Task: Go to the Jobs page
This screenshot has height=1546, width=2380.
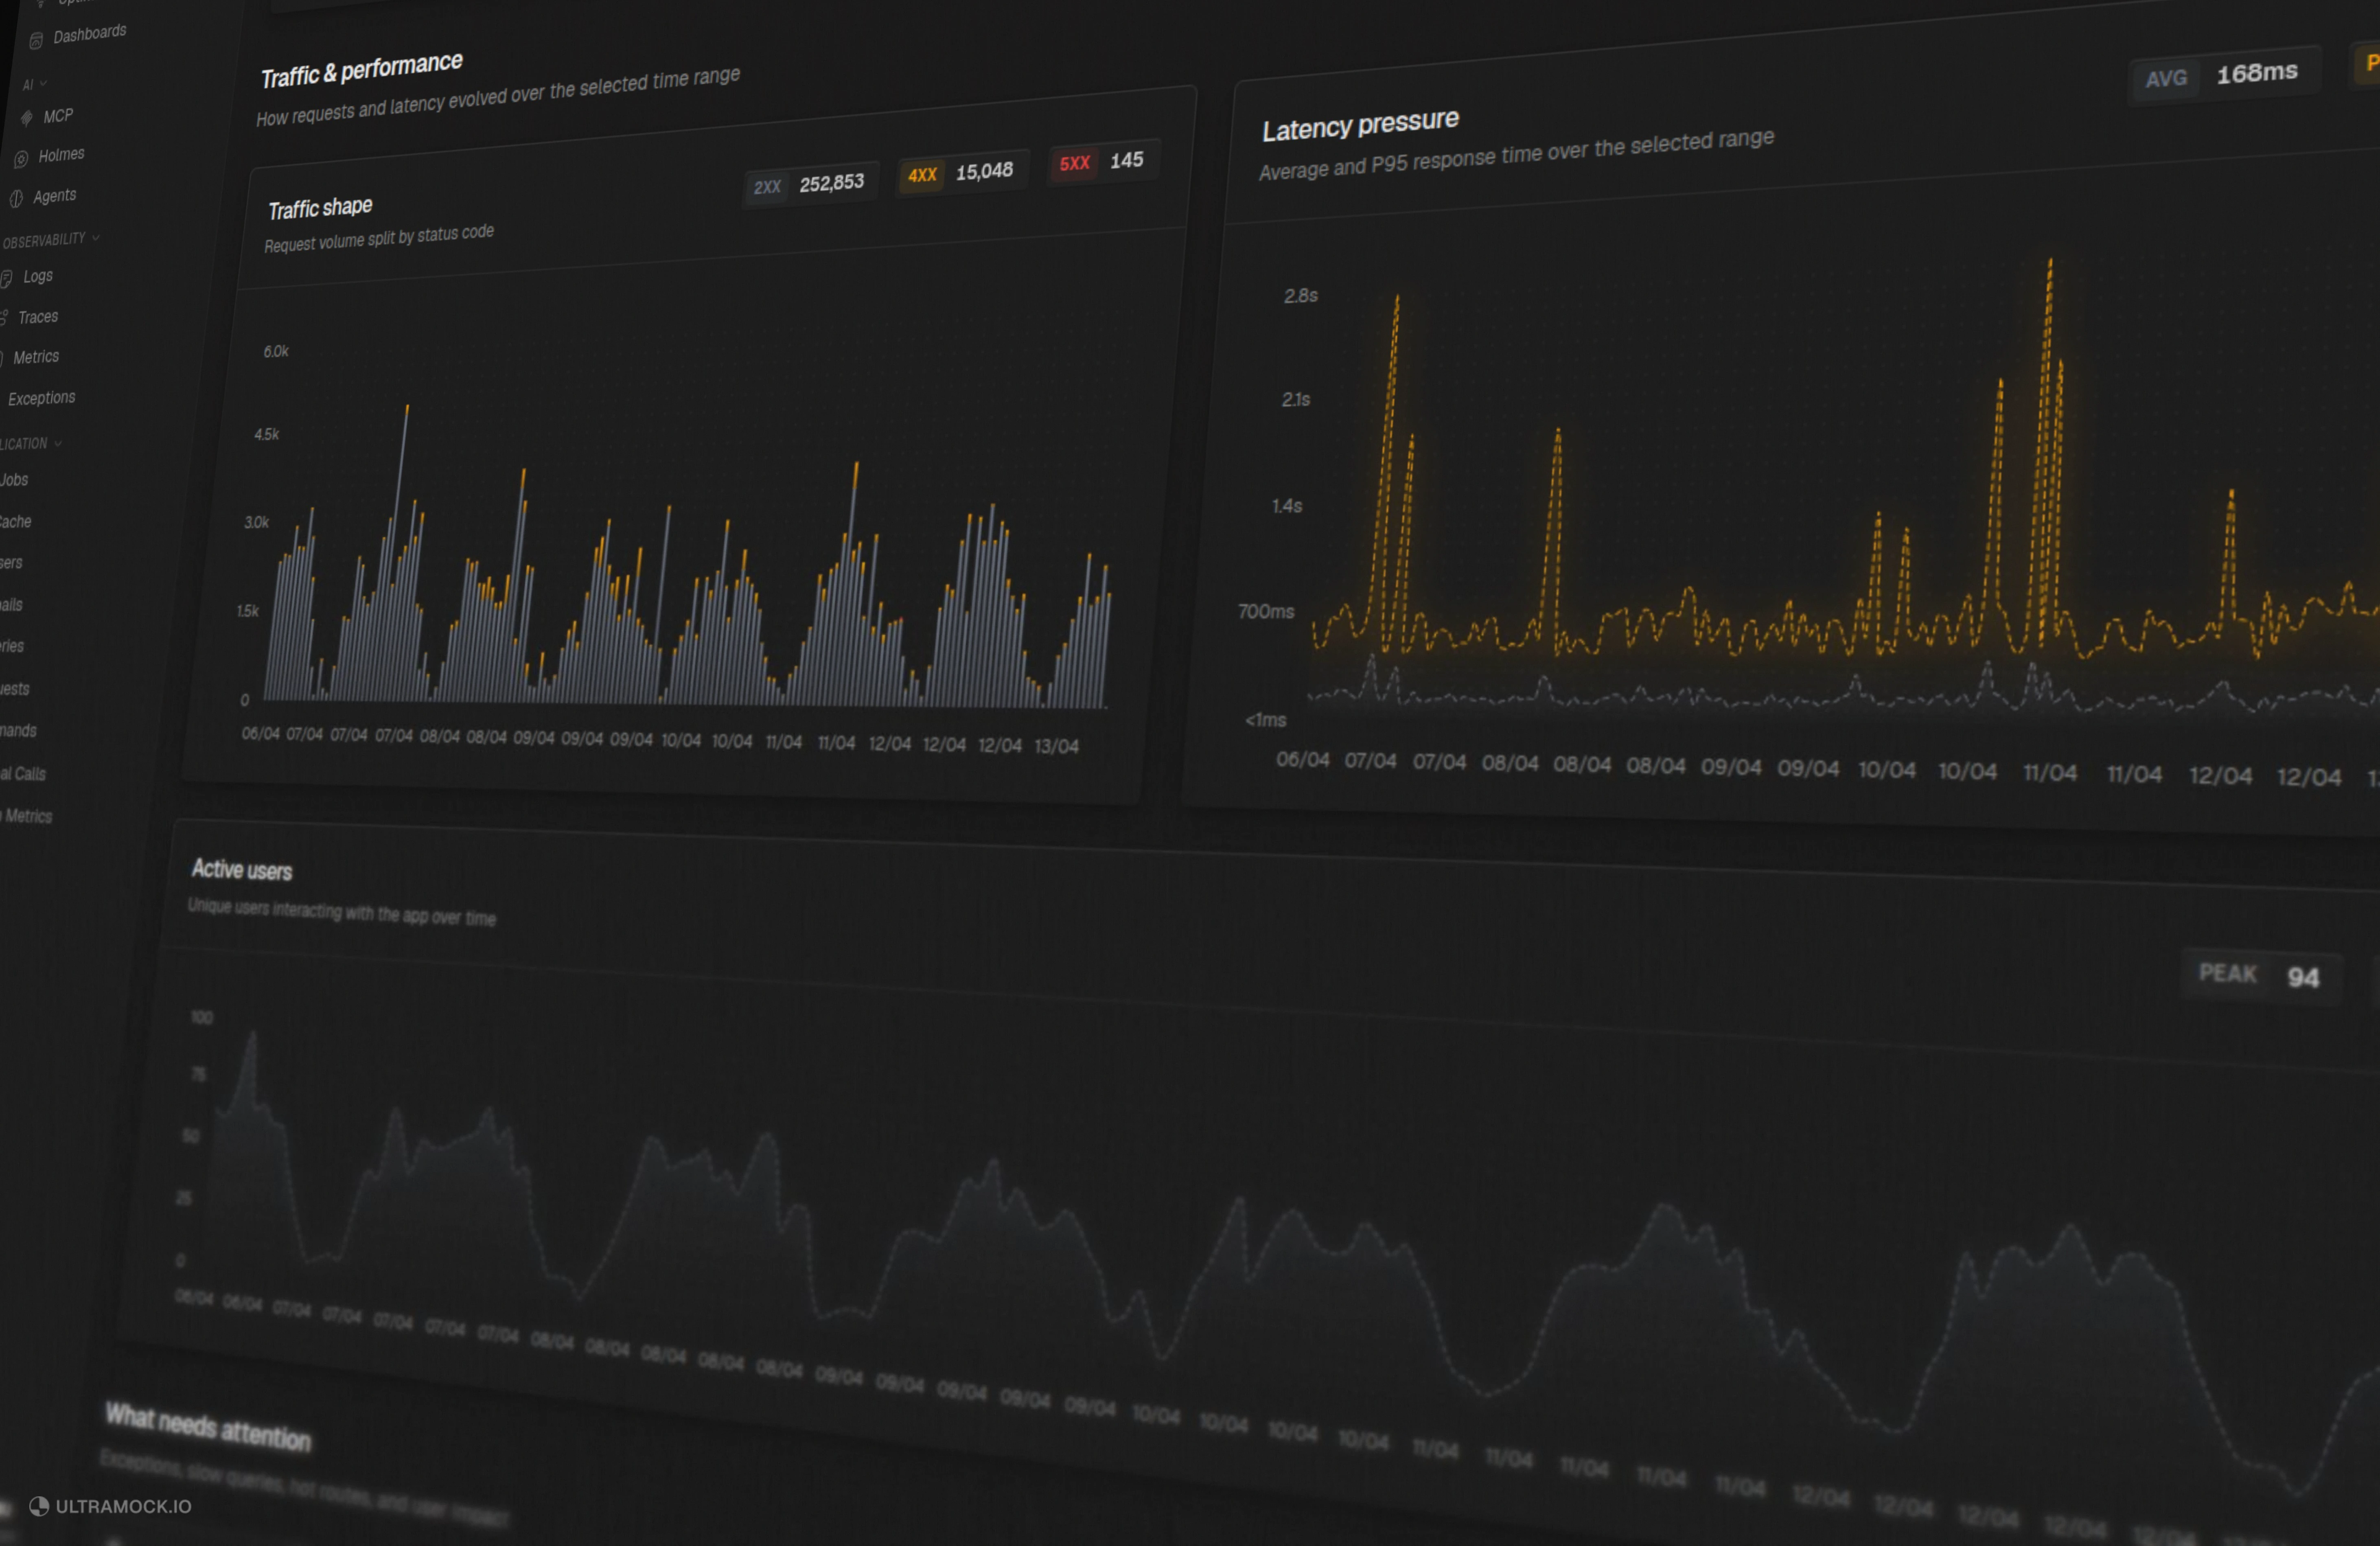Action: [14, 480]
